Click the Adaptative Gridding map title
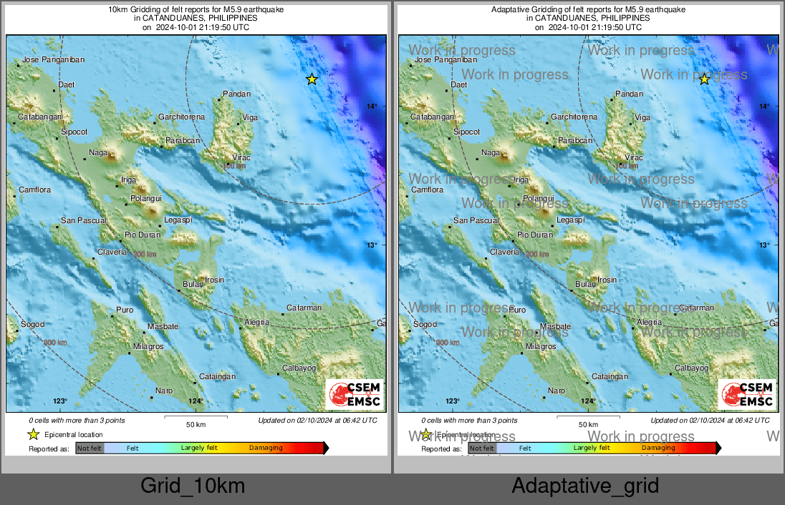Screen dimensions: 785x505 [587, 10]
